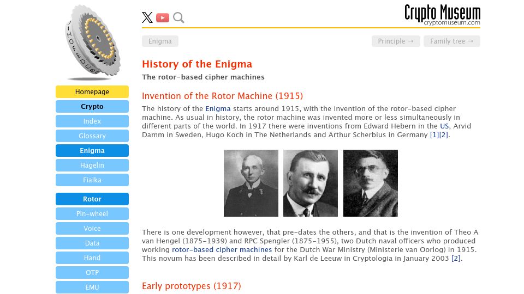Open the middle portrait of mustached man
Screen dimensions: 524x294
(x=311, y=183)
